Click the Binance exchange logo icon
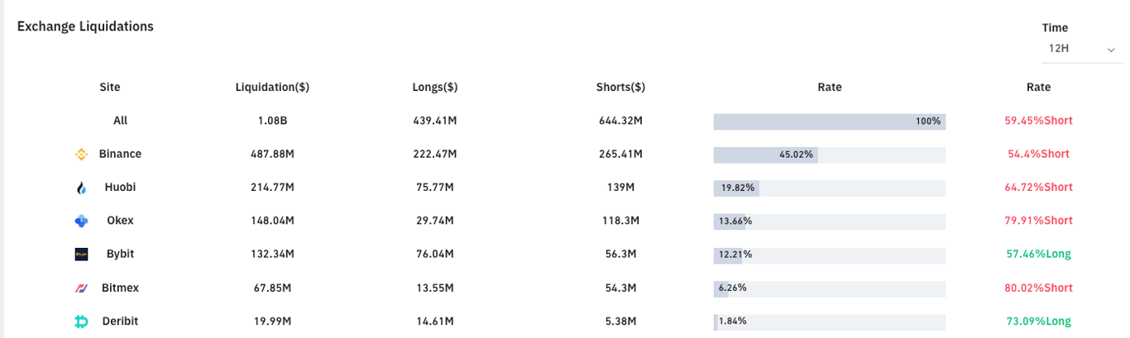The height and width of the screenshot is (338, 1130). click(x=81, y=155)
